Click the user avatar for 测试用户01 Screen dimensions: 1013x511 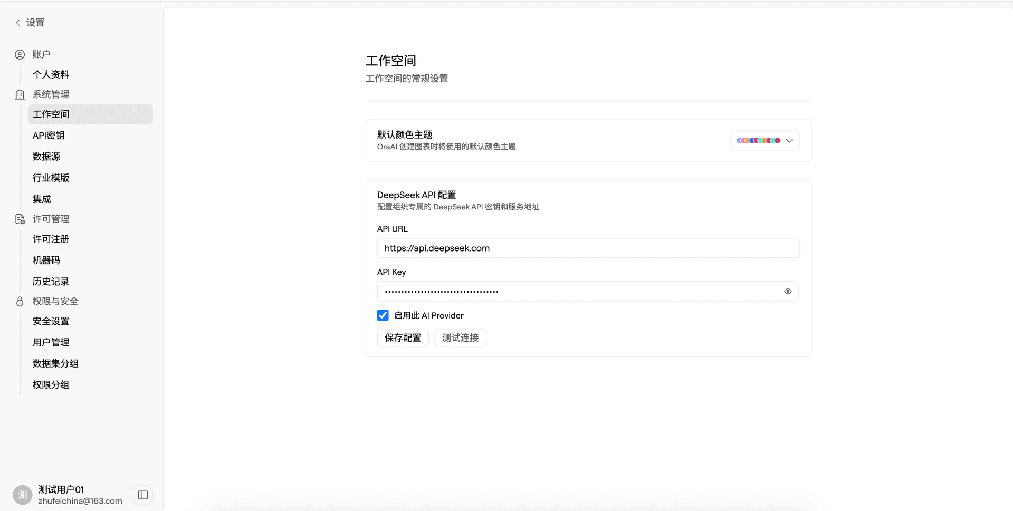click(x=22, y=495)
